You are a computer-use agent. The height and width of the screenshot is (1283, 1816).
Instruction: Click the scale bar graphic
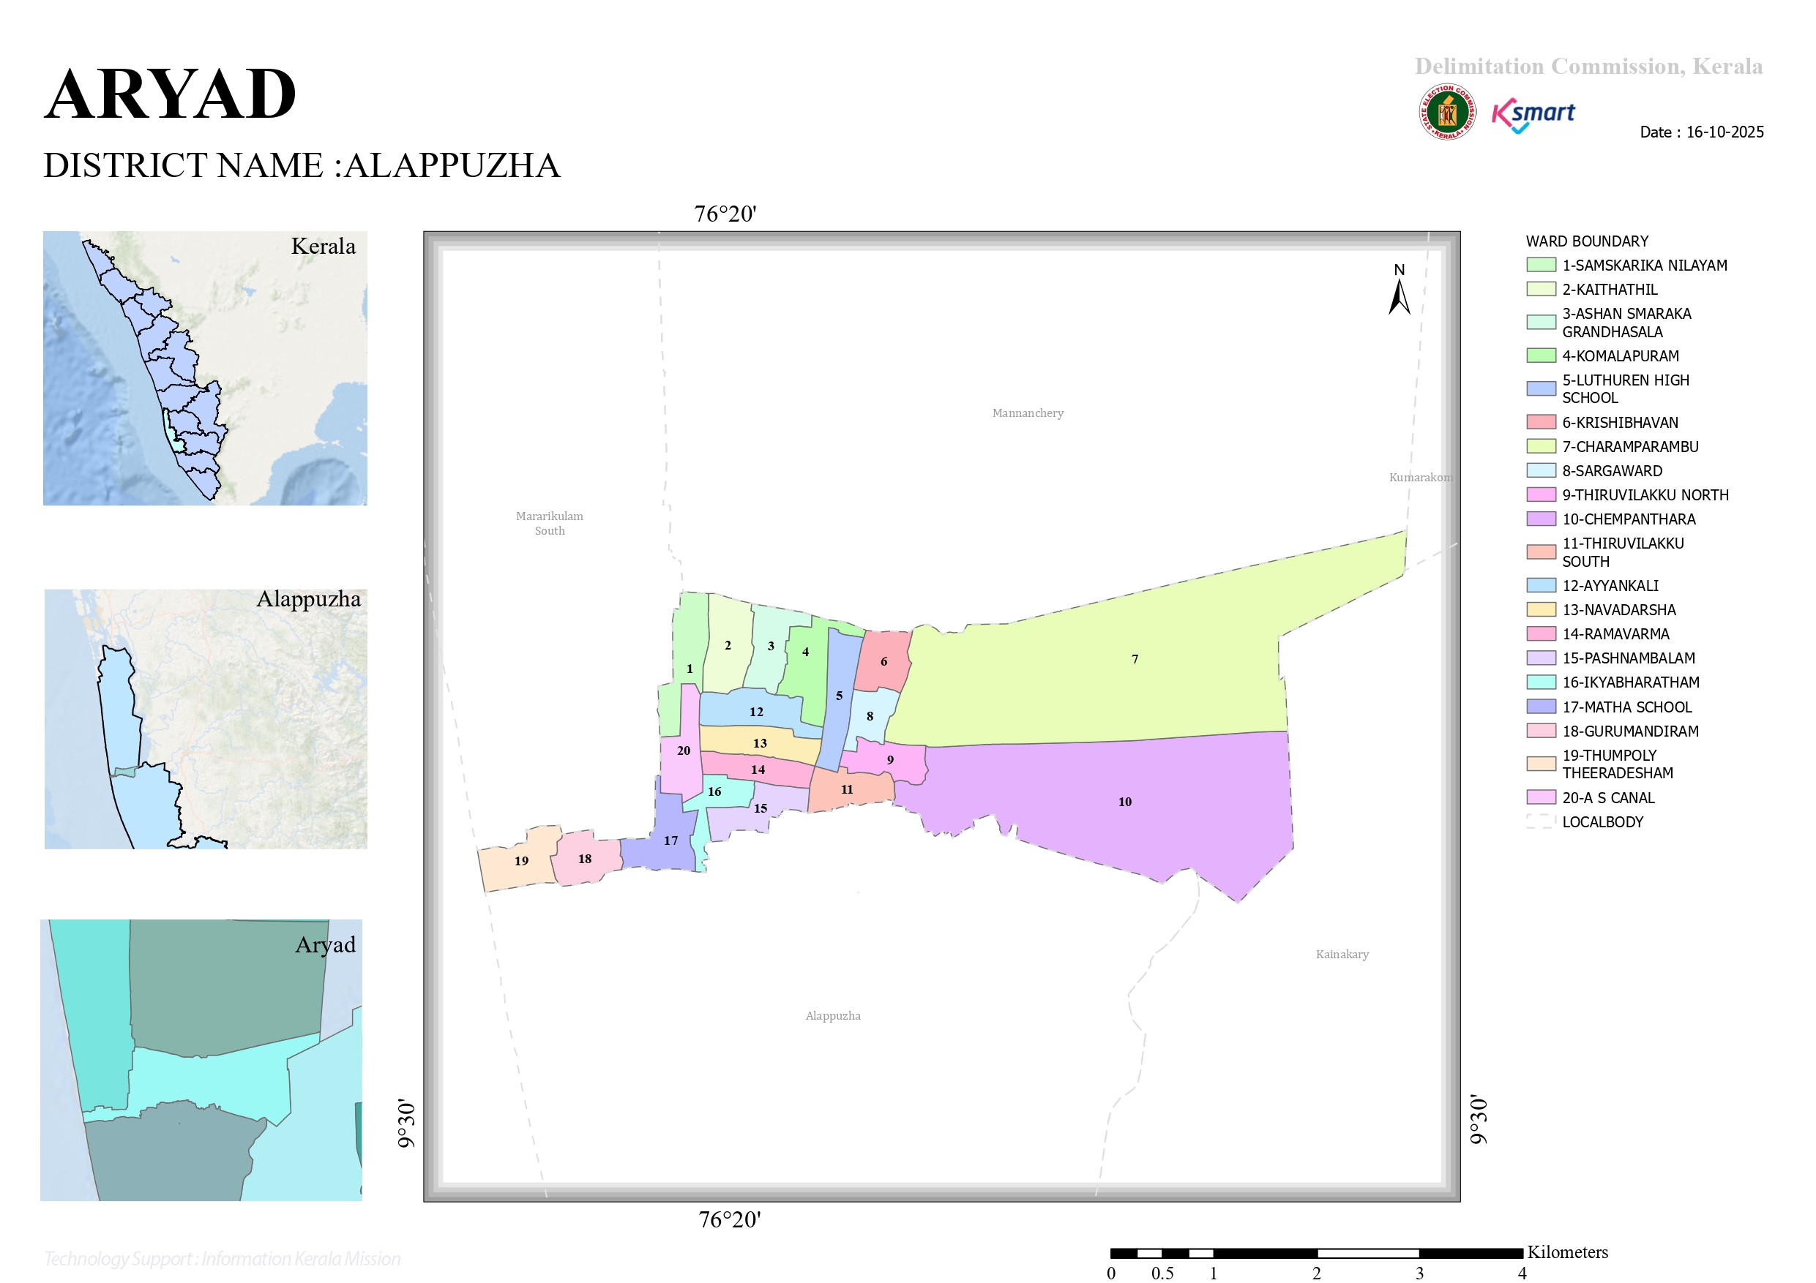pyautogui.click(x=1316, y=1253)
